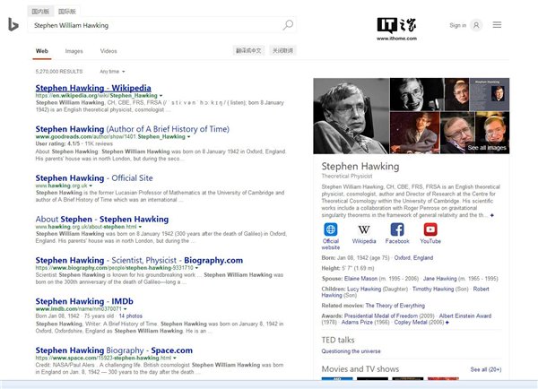Open Stephen Hawking Biography - Space.com result
Viewport: 538px width, 389px height.
tap(114, 350)
